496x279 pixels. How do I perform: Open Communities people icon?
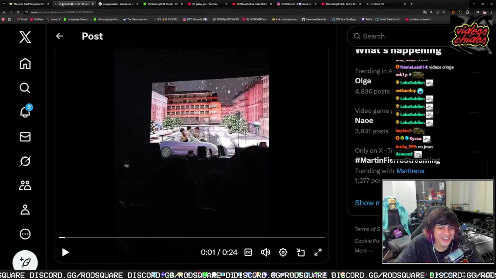[x=25, y=185]
